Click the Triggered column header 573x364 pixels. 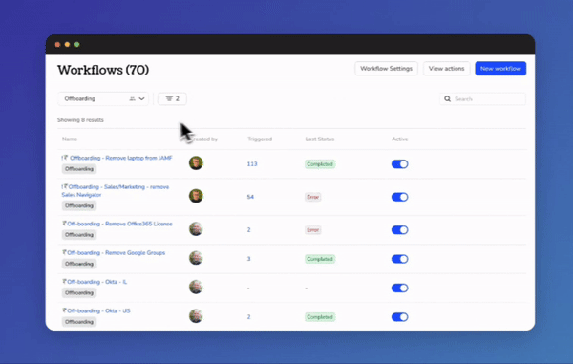260,139
